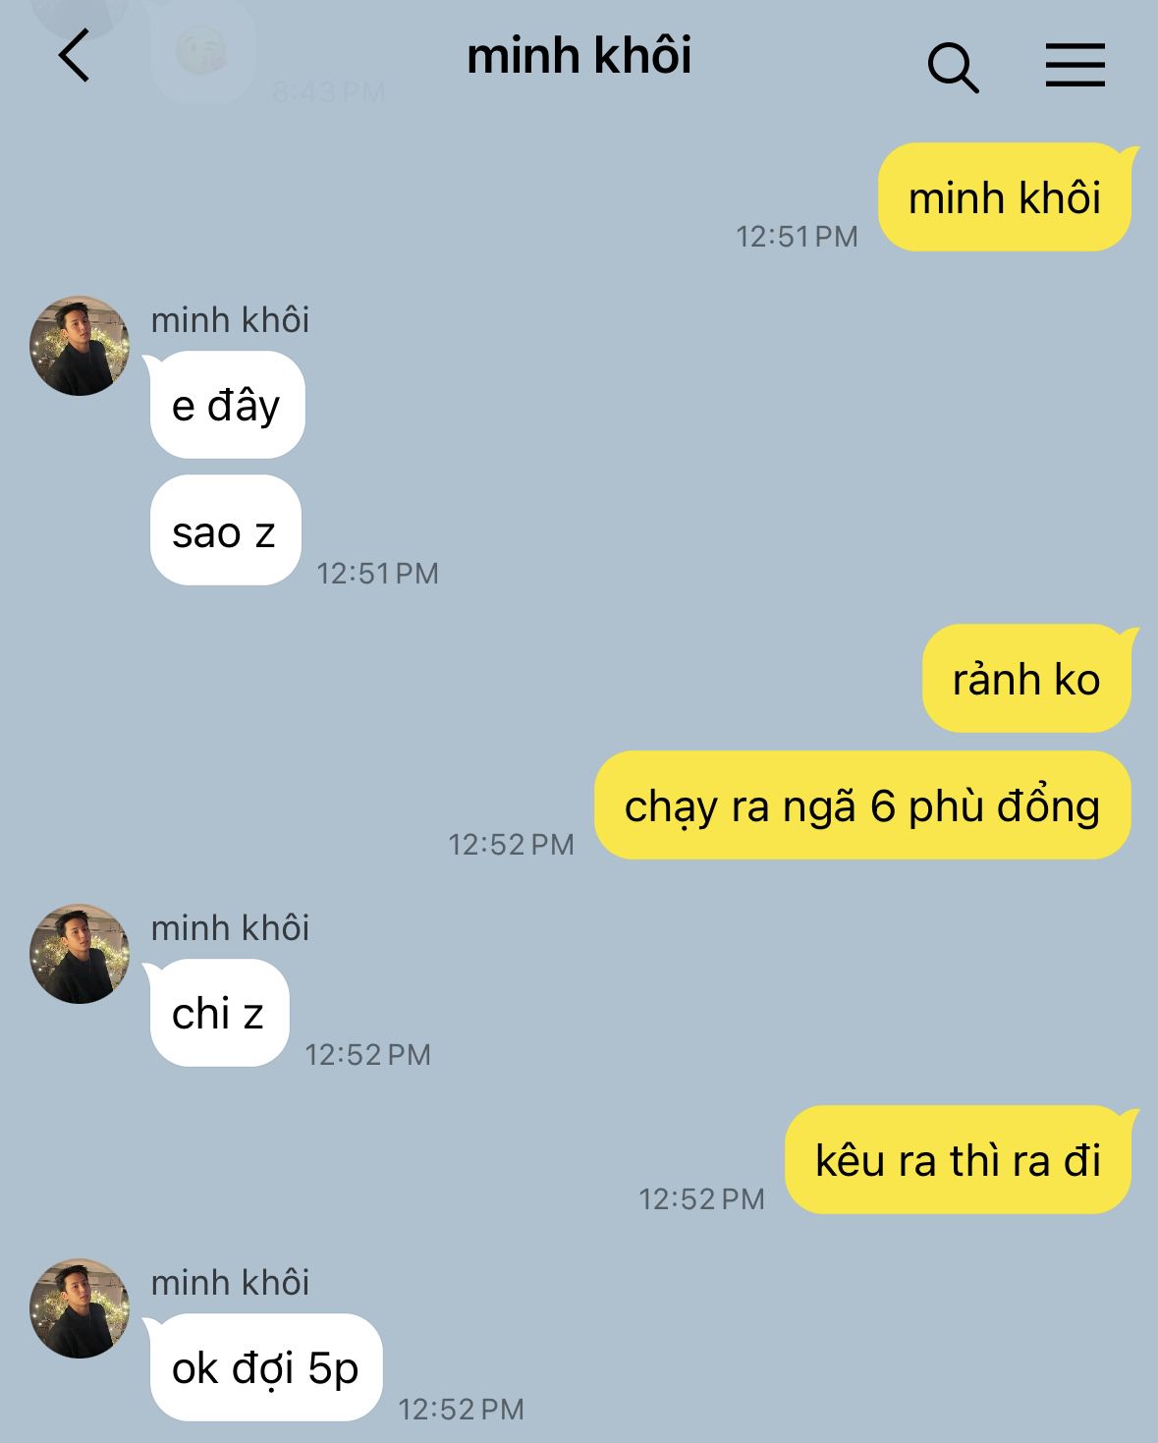
Task: Tap minh khôi's avatar beside "e đây"
Action: (80, 346)
